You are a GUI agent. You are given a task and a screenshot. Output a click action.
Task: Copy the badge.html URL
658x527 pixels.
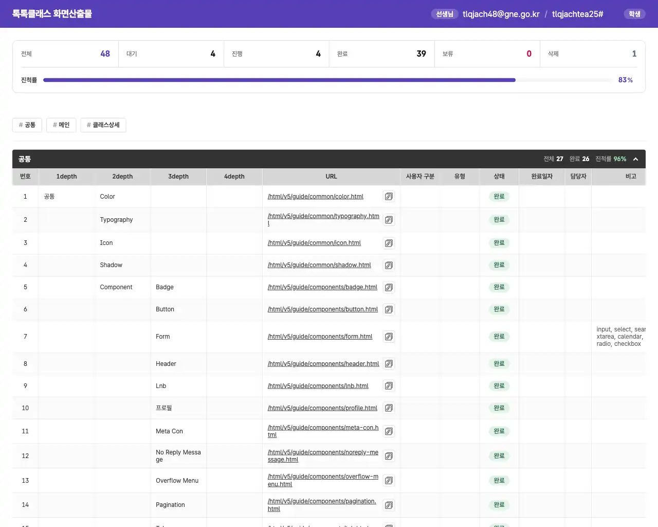click(x=389, y=287)
